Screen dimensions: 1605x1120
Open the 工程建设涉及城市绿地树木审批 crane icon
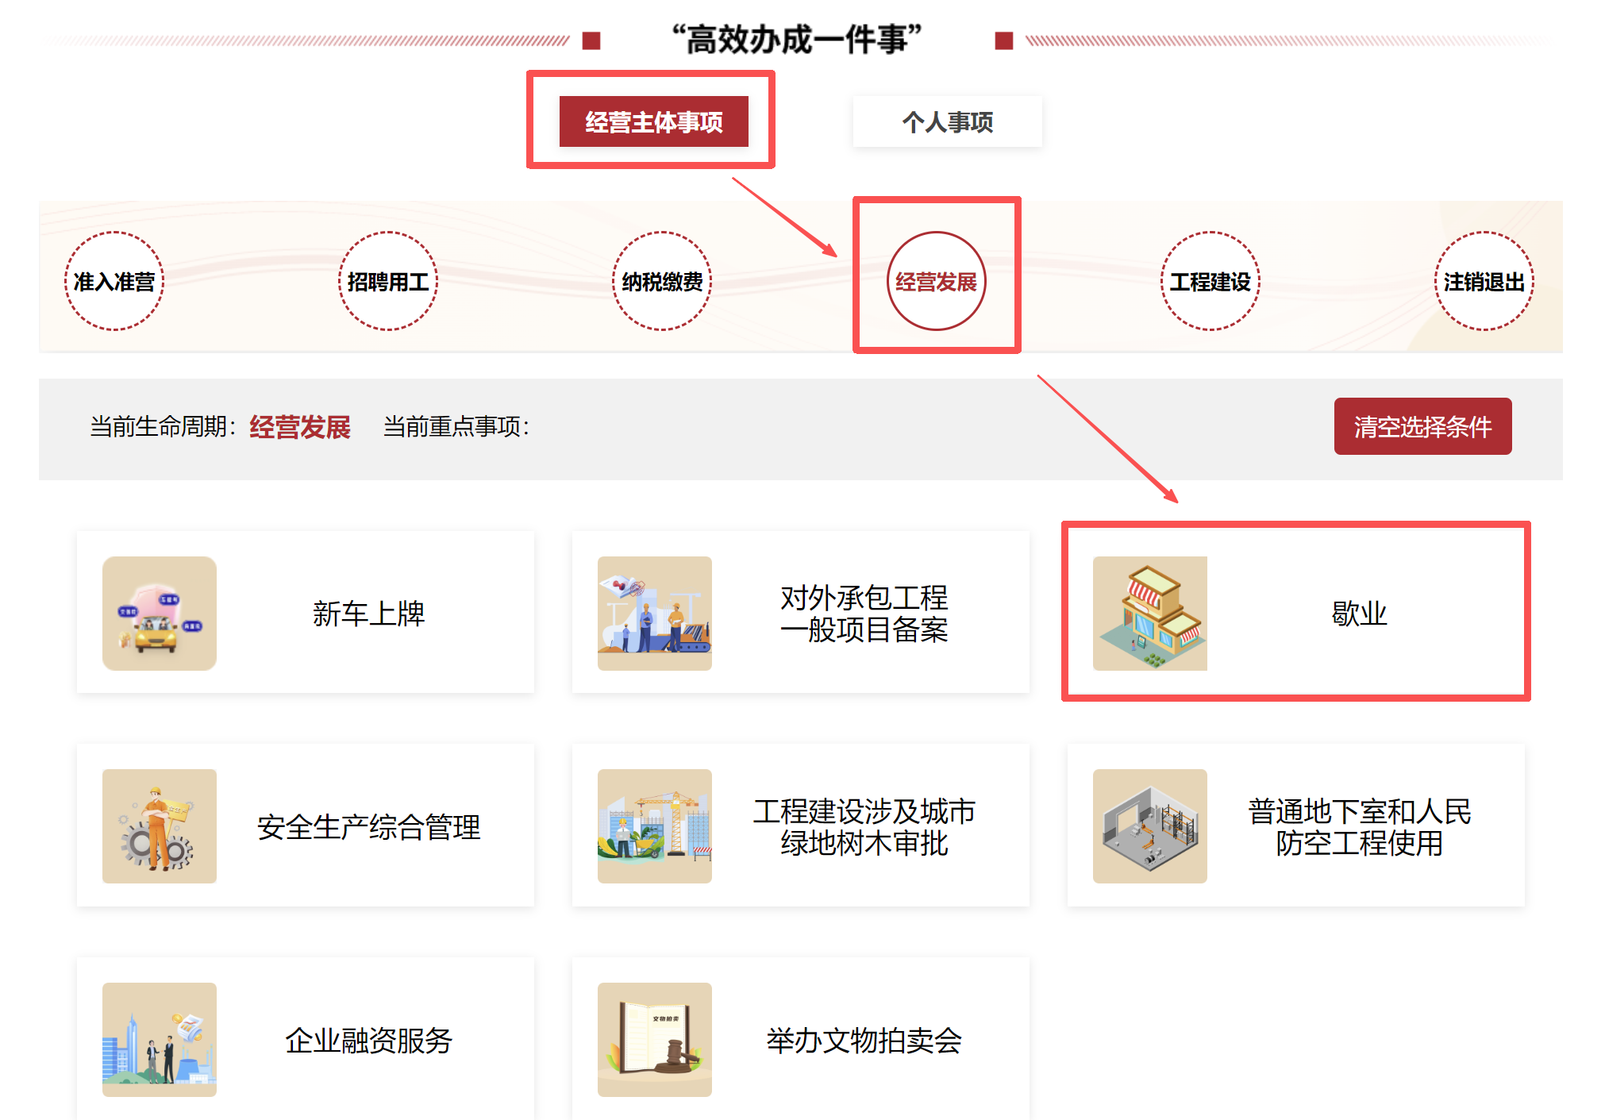(655, 826)
